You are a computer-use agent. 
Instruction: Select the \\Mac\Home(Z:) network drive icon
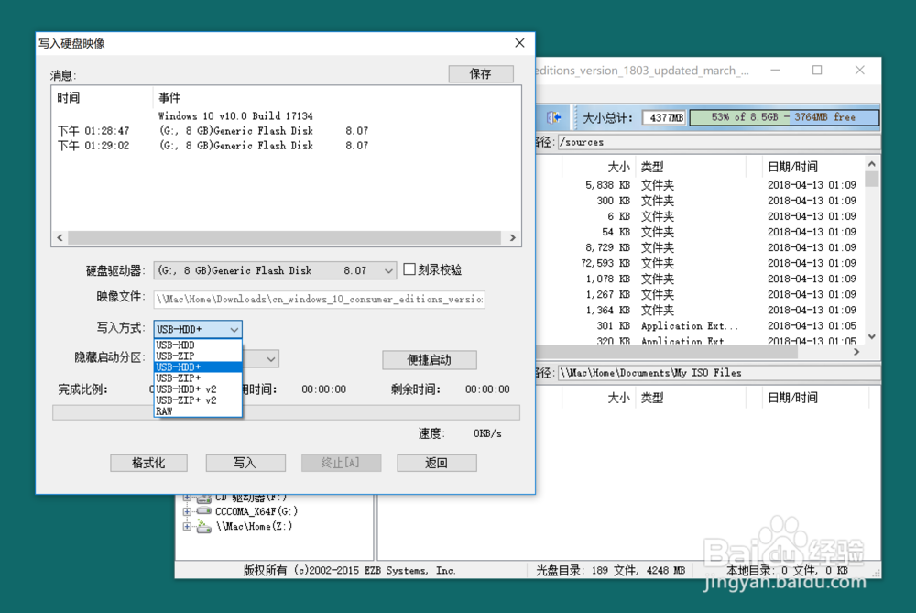pos(204,527)
